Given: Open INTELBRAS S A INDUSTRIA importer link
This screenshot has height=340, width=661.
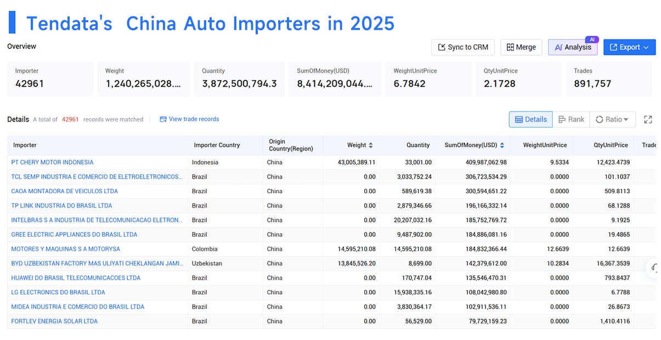Looking at the screenshot, I should point(97,220).
